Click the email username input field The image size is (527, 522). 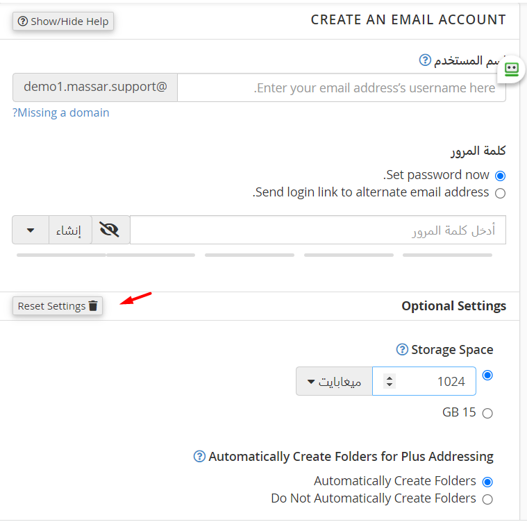pos(341,88)
